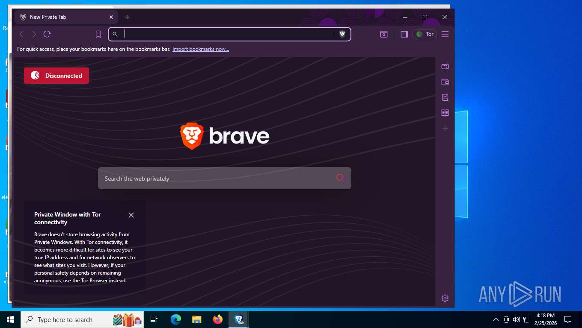The width and height of the screenshot is (582, 328).
Task: Open Brave Talk video call icon in sidebar
Action: 445,67
